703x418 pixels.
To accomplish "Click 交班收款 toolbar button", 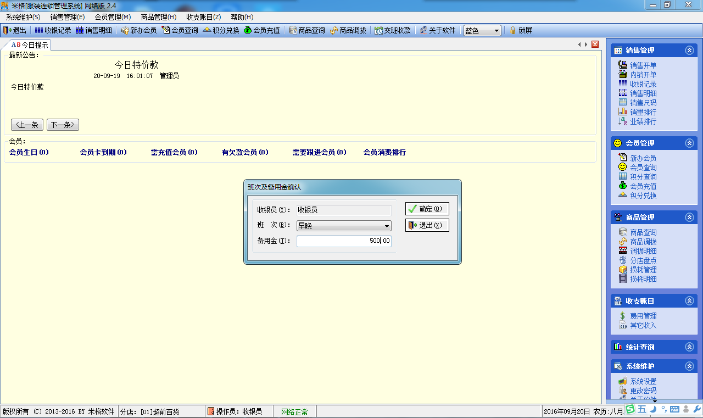I will [393, 31].
